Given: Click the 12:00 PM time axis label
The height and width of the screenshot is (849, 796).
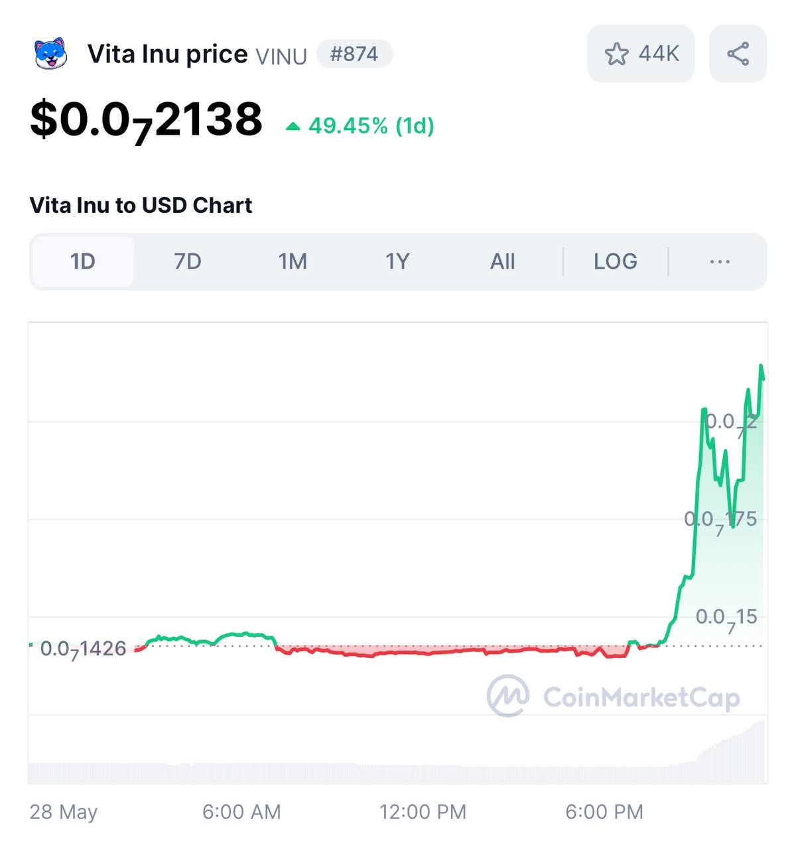Looking at the screenshot, I should pyautogui.click(x=423, y=812).
